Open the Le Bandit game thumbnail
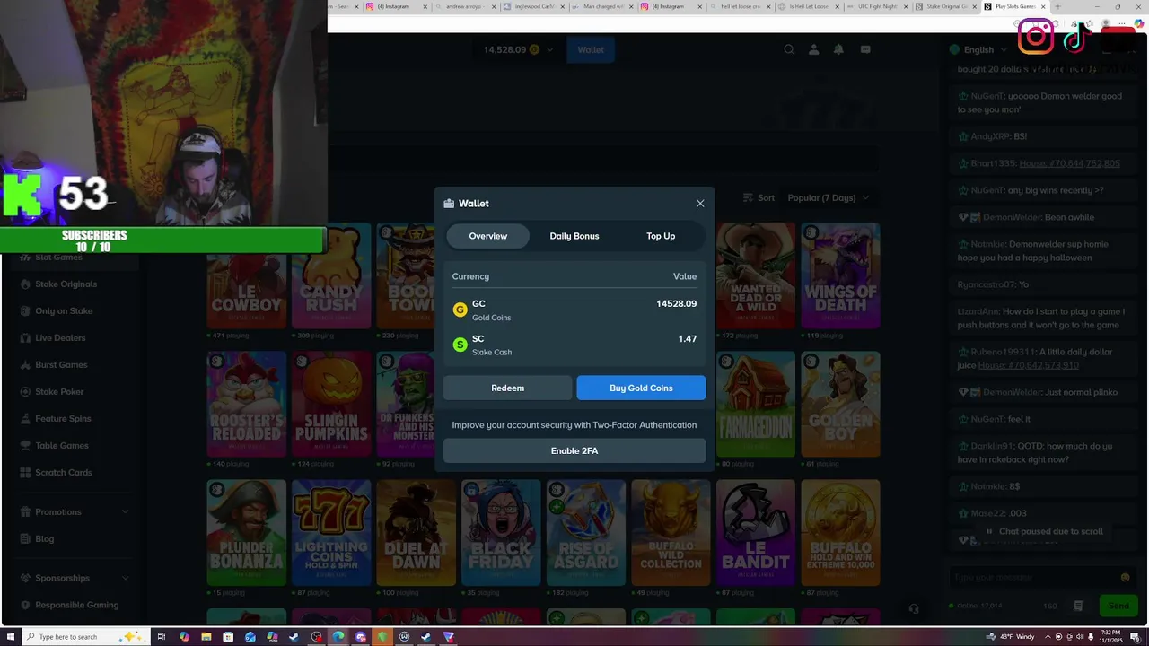 (x=756, y=533)
